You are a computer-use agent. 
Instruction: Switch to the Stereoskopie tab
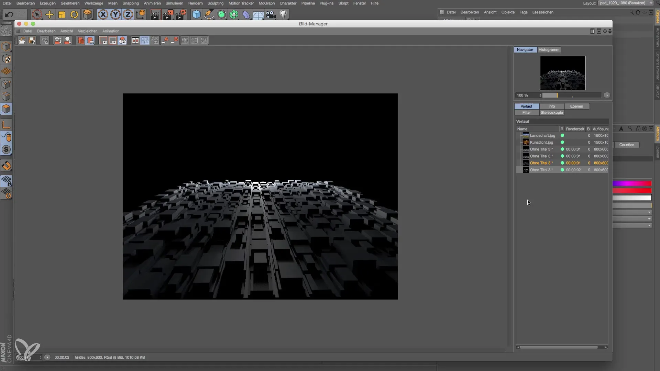pyautogui.click(x=552, y=112)
